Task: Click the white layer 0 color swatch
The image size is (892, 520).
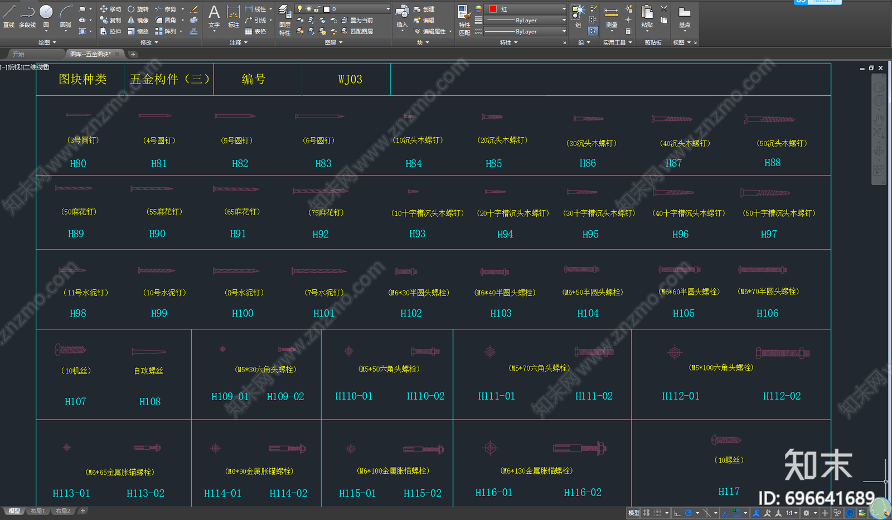Action: tap(327, 9)
